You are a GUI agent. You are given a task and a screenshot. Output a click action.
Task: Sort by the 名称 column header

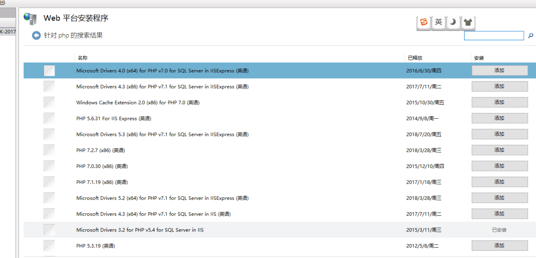pyautogui.click(x=83, y=58)
